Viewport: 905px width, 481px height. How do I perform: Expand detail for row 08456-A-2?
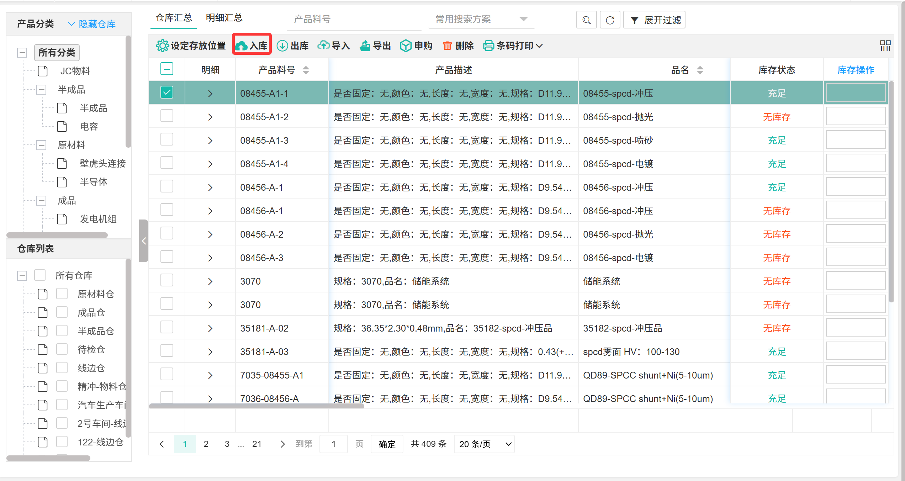pyautogui.click(x=210, y=234)
